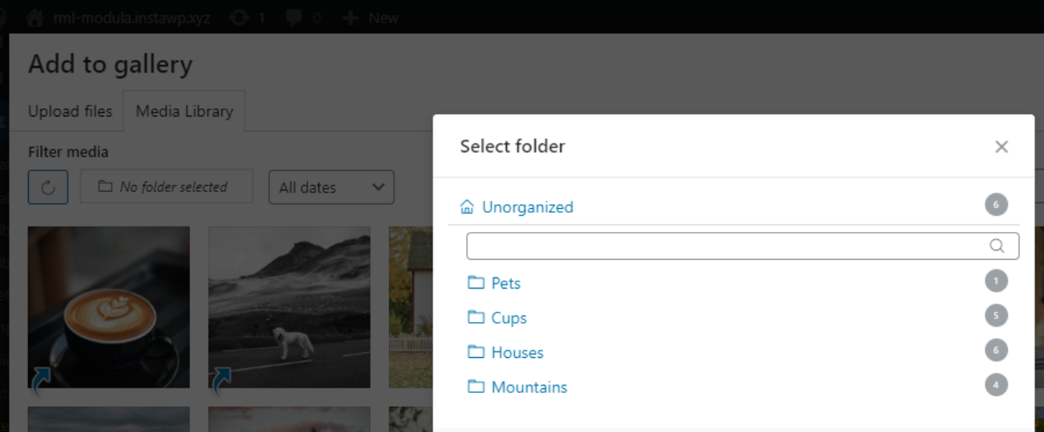Click the count badge beside Pets

pos(996,281)
